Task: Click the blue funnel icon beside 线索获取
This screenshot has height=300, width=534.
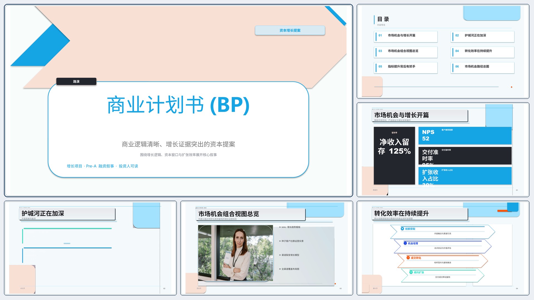Action: coord(402,229)
